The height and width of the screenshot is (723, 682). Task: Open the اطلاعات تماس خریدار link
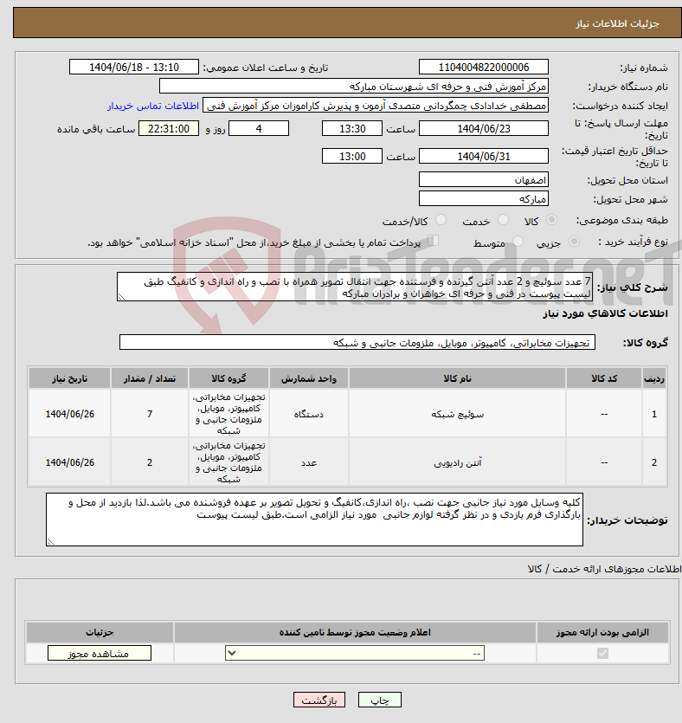coord(153,106)
